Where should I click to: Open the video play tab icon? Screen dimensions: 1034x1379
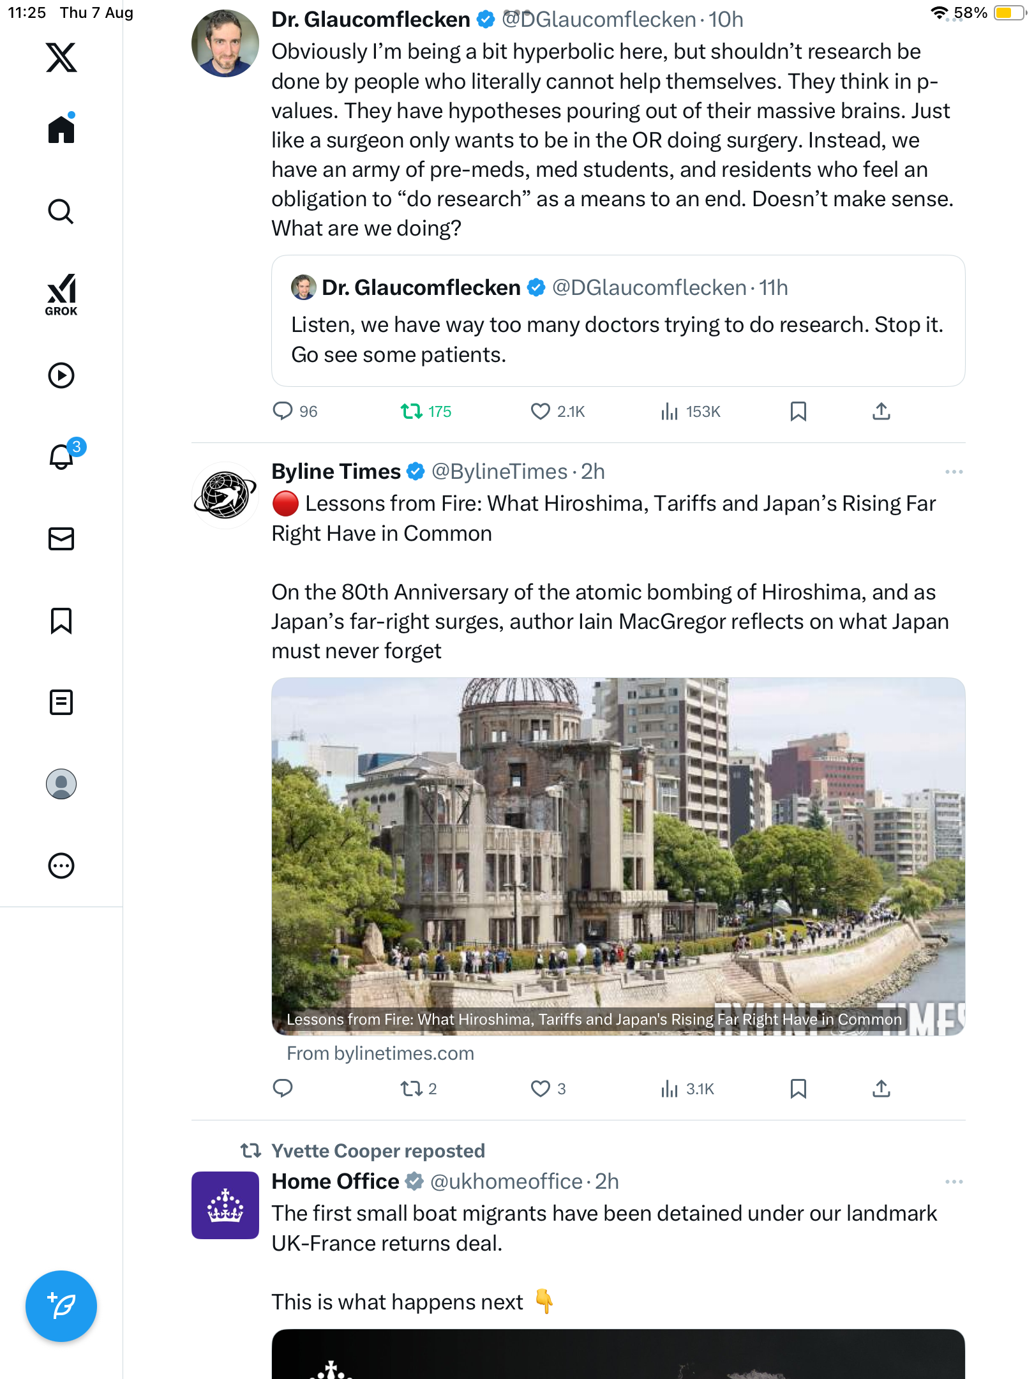pyautogui.click(x=61, y=375)
